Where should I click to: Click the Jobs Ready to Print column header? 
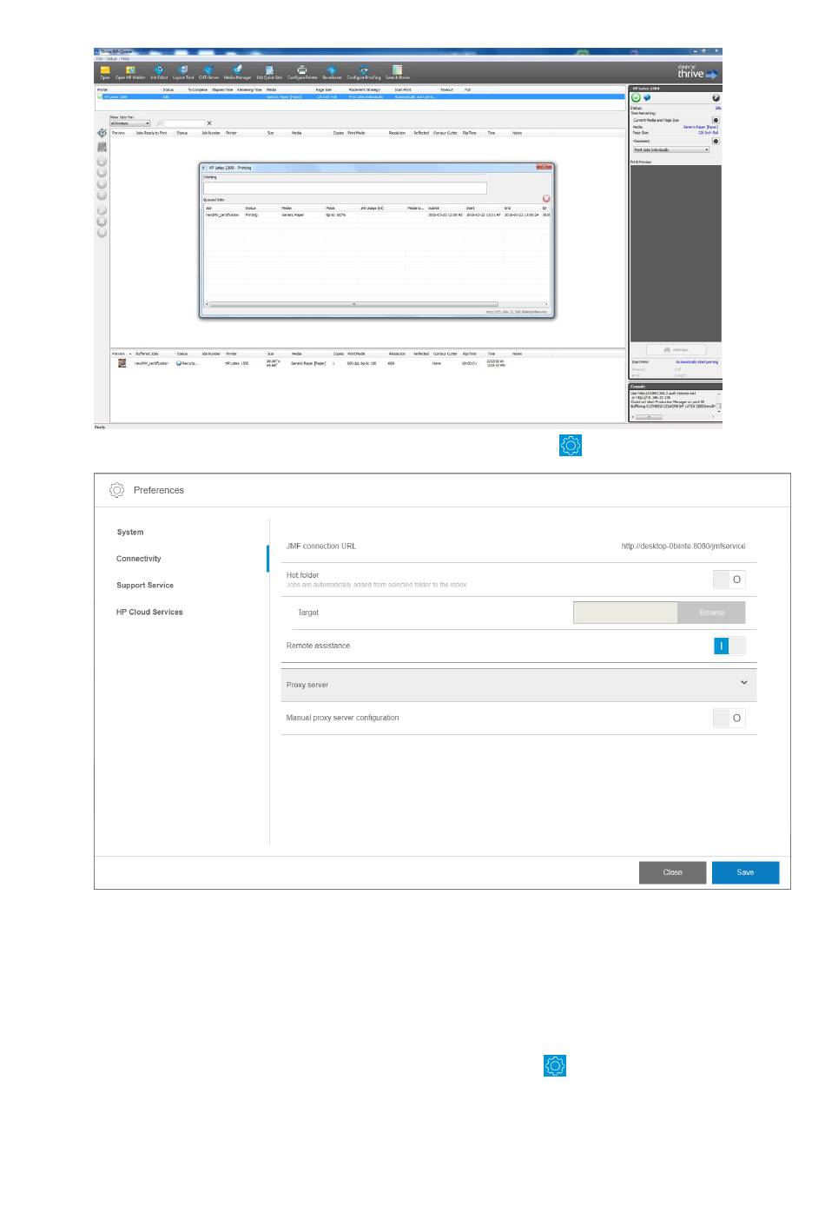151,133
